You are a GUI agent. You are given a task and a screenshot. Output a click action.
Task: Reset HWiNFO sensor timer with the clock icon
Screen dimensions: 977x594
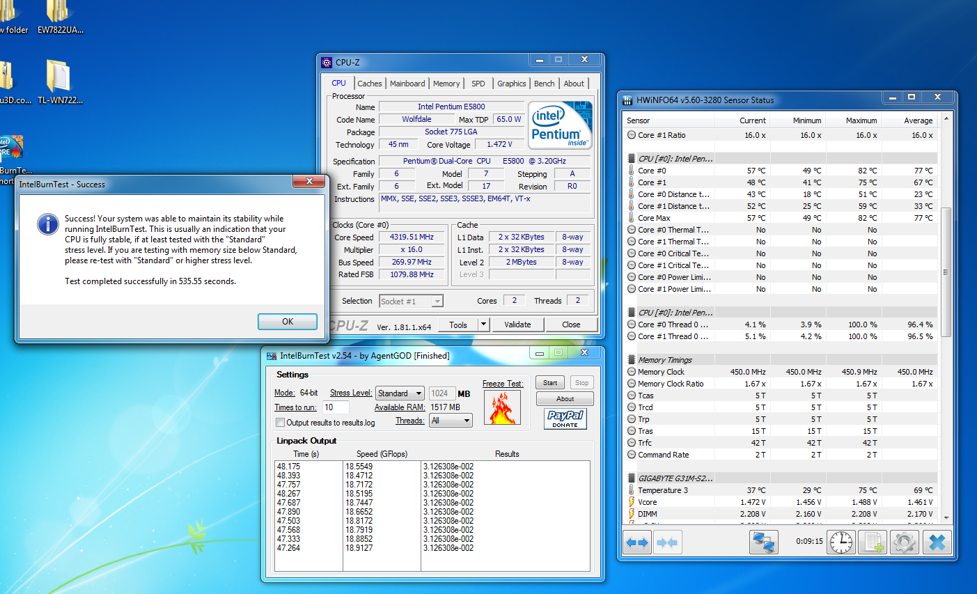pyautogui.click(x=841, y=542)
